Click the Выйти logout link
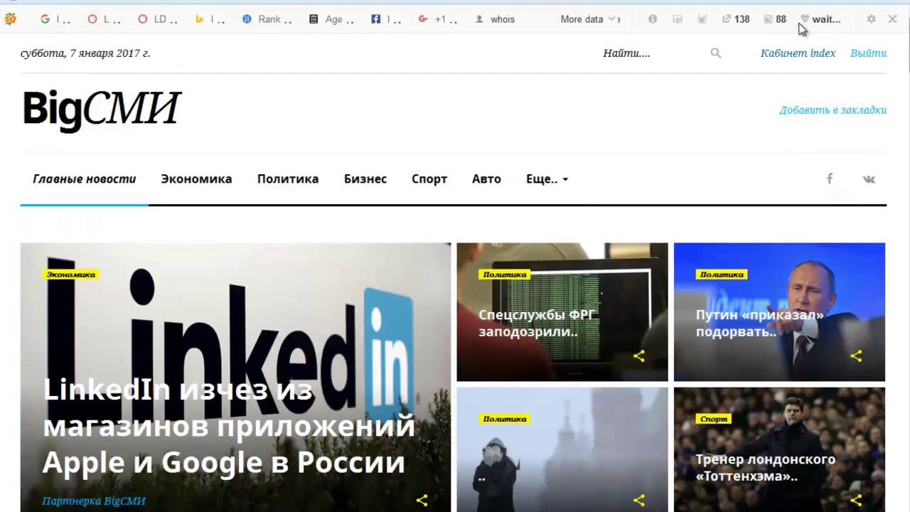This screenshot has height=512, width=910. 868,53
